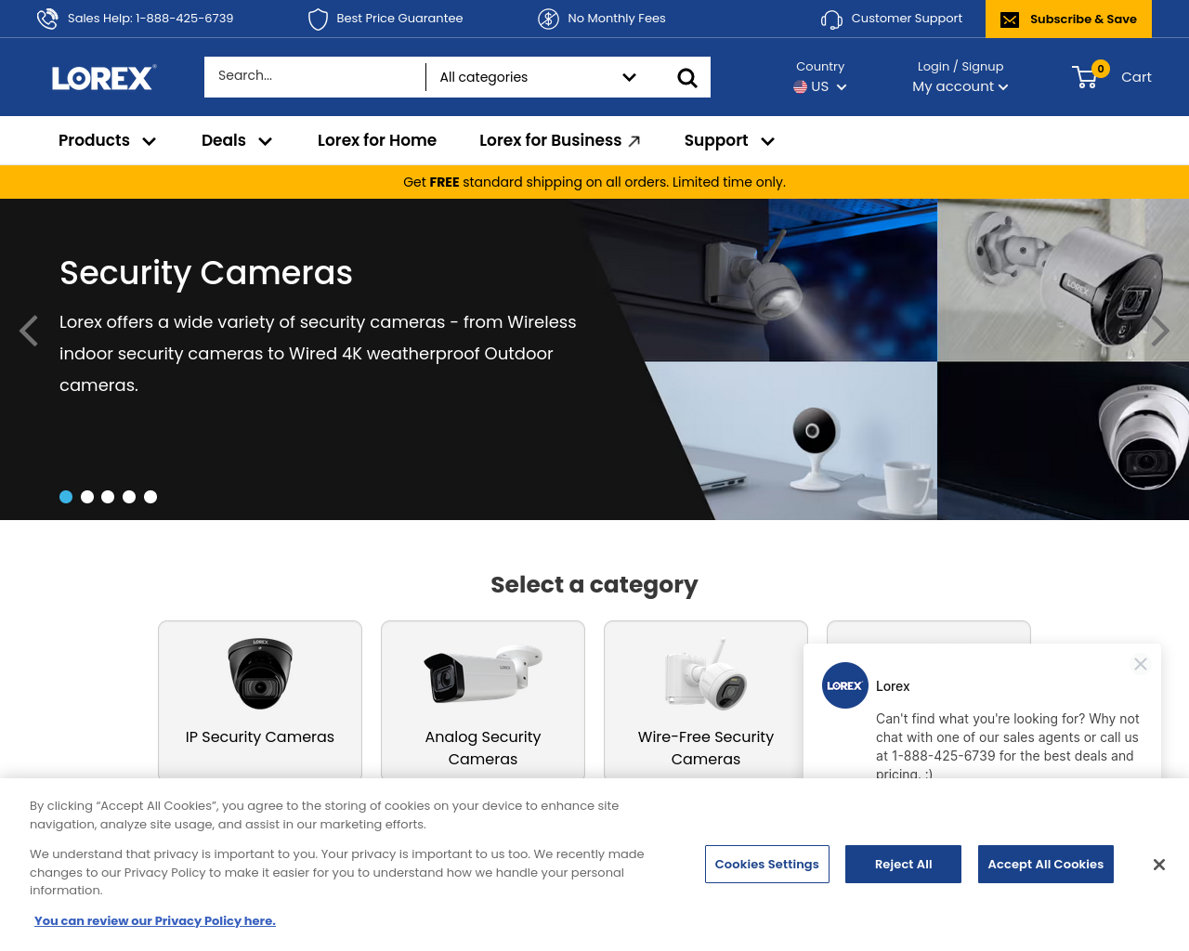The height and width of the screenshot is (951, 1189).
Task: Click Cookies Settings button
Action: click(x=767, y=864)
